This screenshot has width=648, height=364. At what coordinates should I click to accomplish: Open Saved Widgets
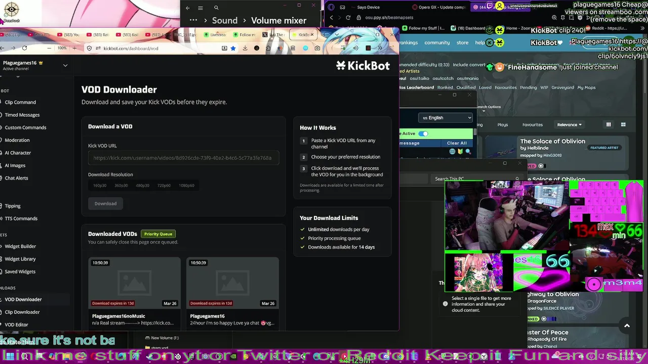(x=20, y=271)
